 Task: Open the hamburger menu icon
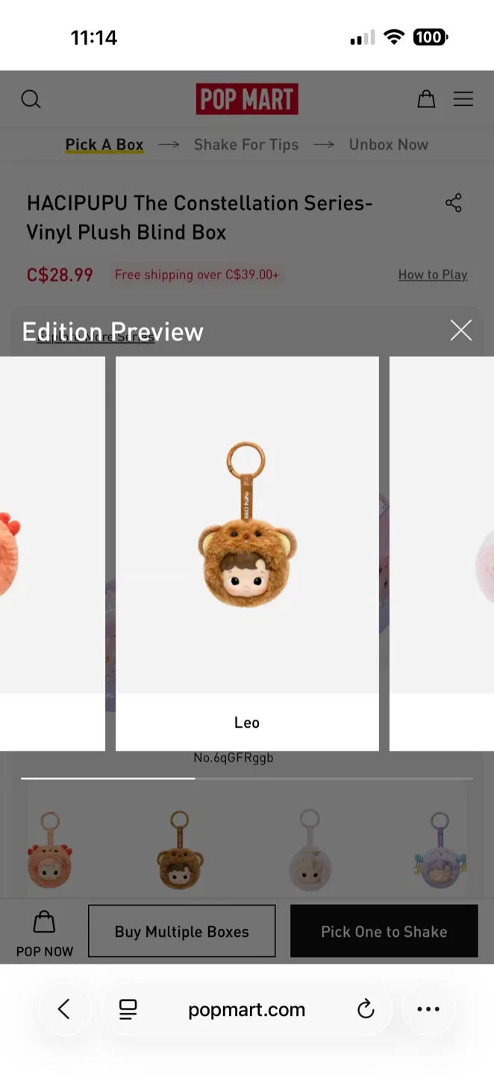[x=463, y=99]
